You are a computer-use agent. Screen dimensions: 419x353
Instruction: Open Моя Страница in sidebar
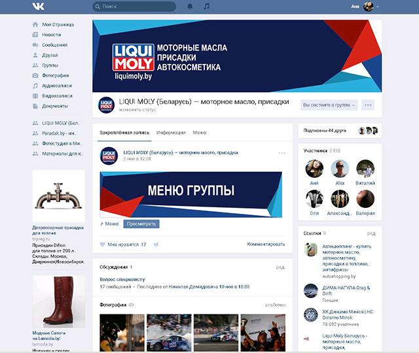coord(58,25)
